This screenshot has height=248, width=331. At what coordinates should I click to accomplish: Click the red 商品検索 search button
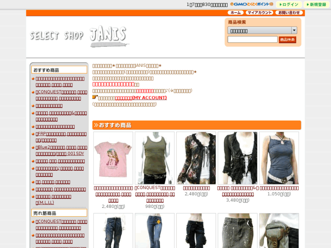[x=287, y=40]
